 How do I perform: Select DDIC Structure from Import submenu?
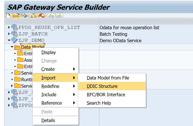(x=102, y=86)
